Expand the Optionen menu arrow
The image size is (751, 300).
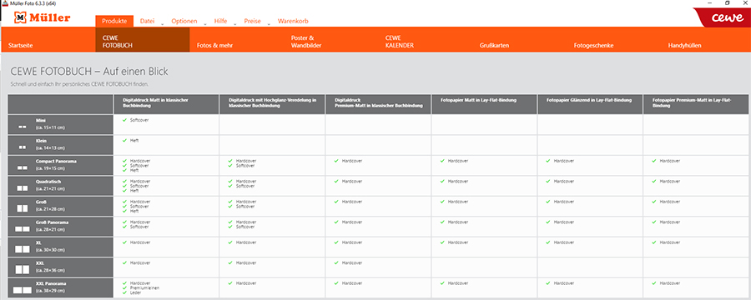pos(205,23)
